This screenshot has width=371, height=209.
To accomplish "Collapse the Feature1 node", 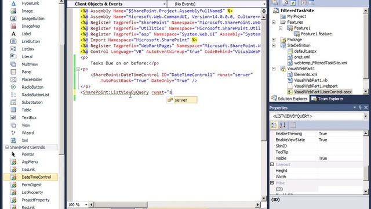I will coord(281,28).
